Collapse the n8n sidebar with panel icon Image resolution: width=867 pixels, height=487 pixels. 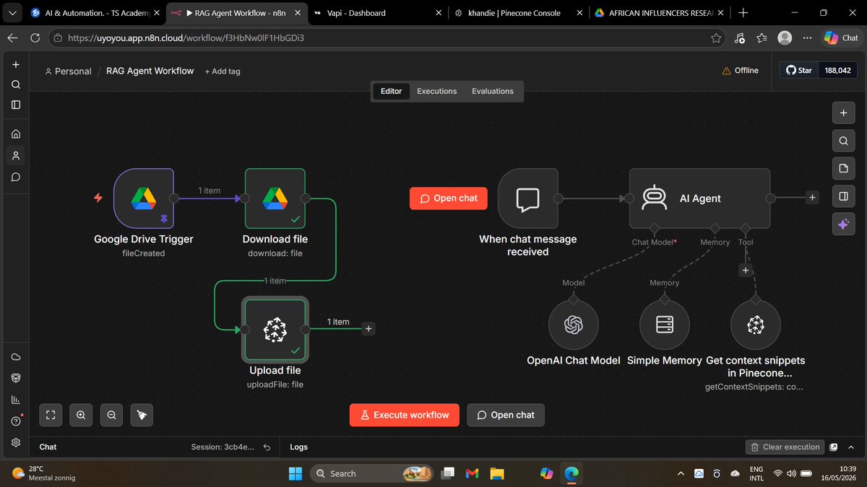pyautogui.click(x=16, y=105)
